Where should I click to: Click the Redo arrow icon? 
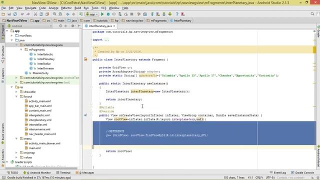pos(28,14)
